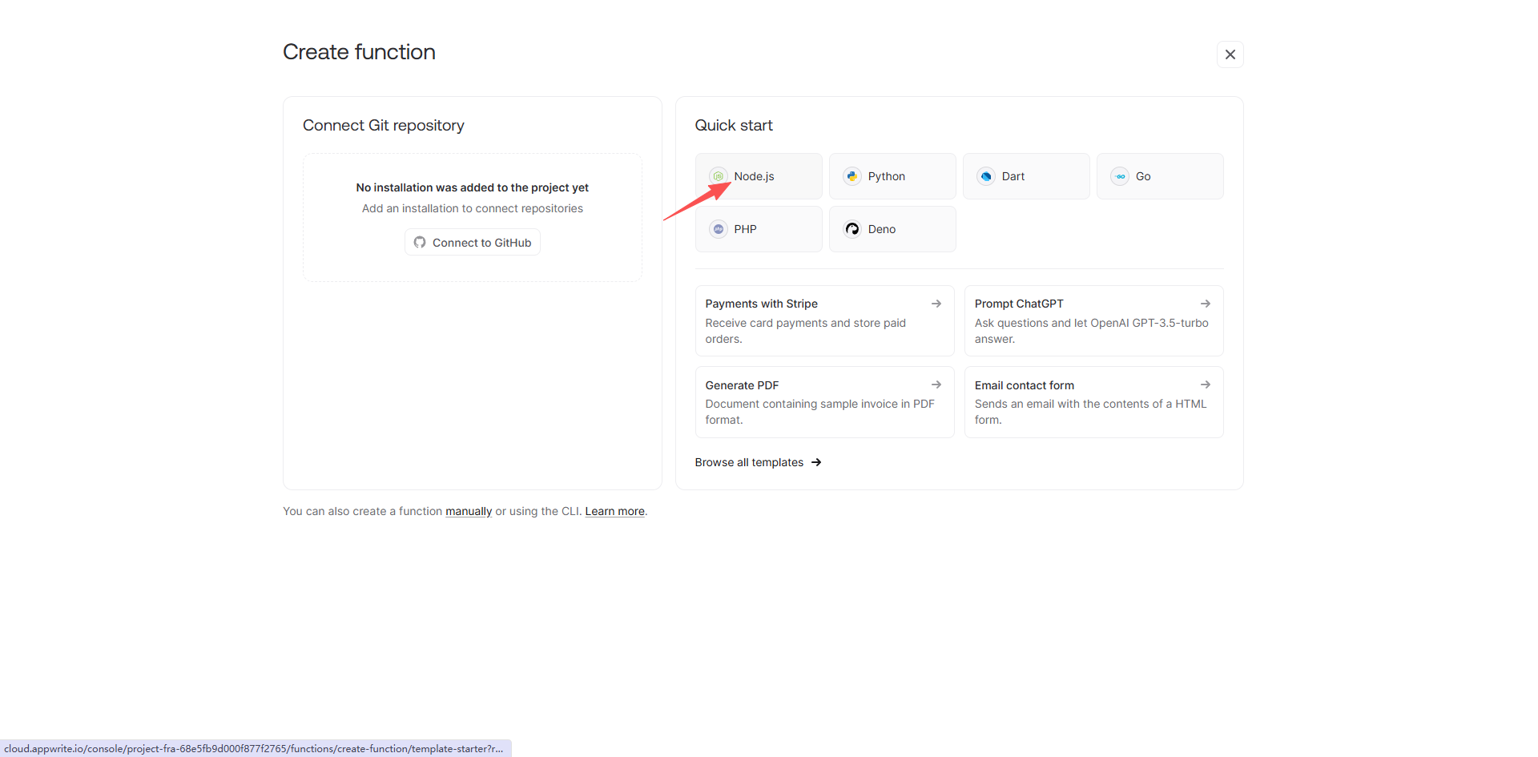
Task: Click the Go gopher icon
Action: click(1120, 176)
